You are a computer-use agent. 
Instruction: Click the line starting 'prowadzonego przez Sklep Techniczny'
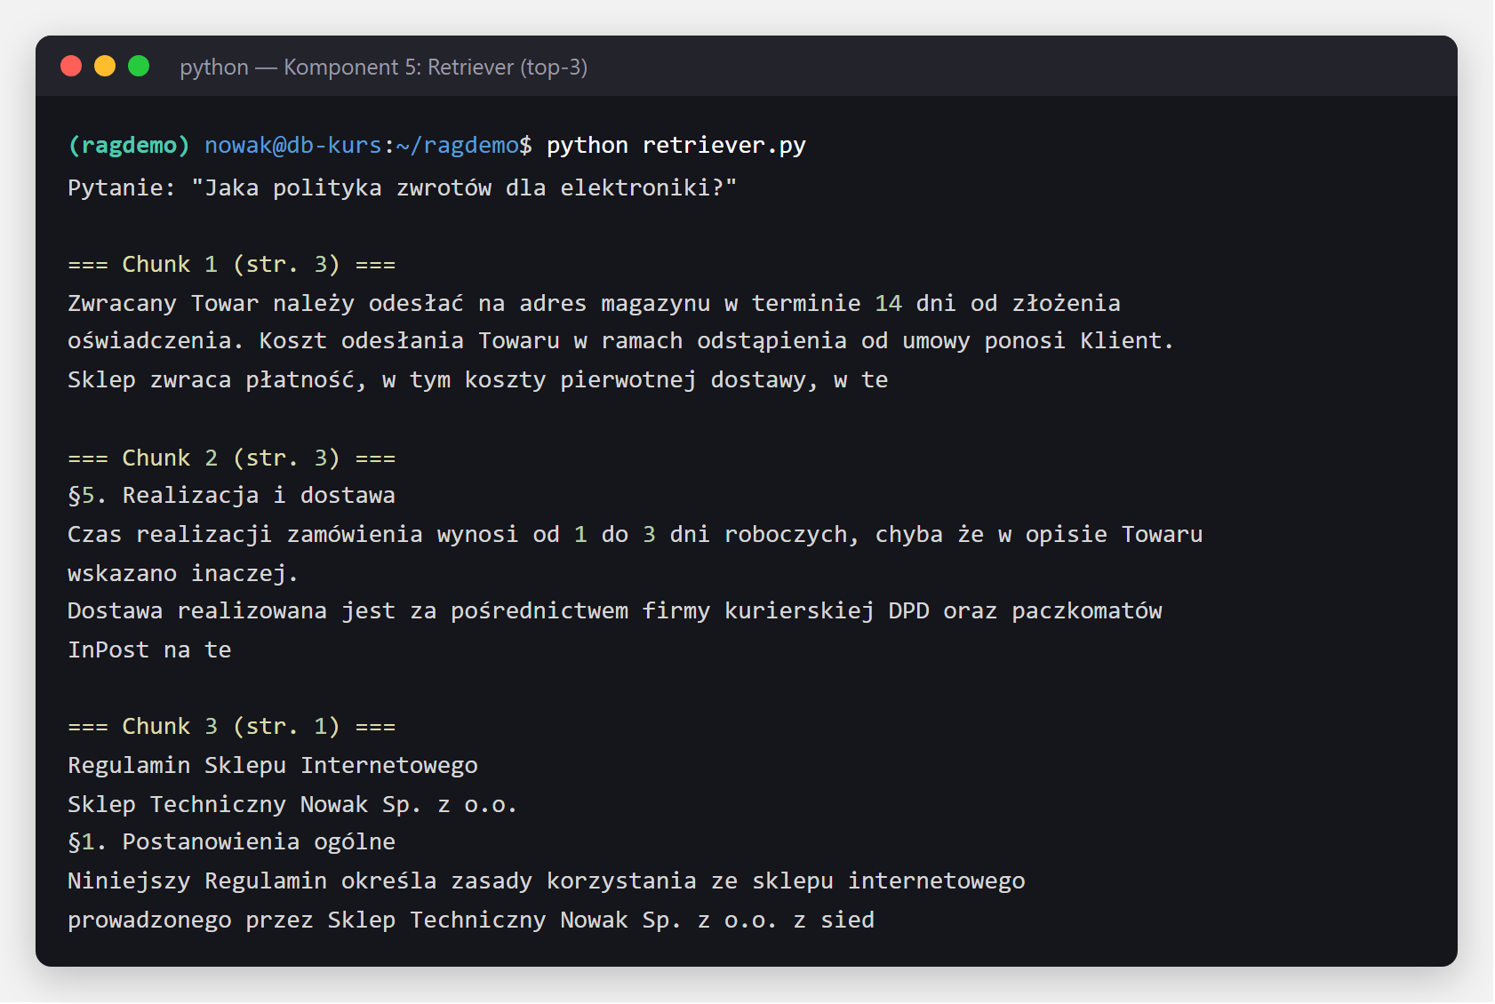point(471,920)
